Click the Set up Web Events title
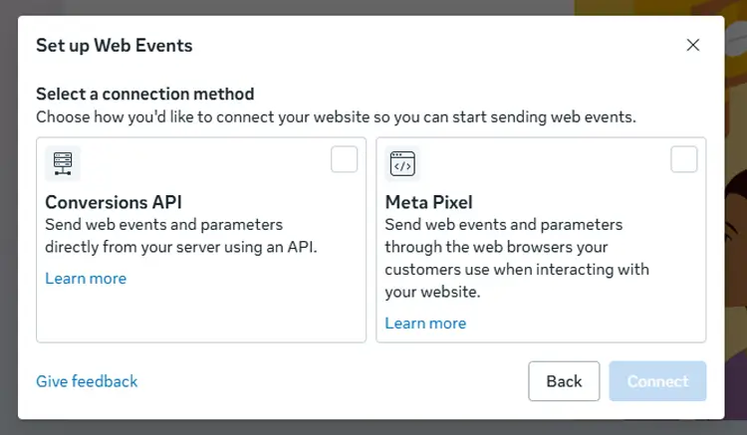This screenshot has height=435, width=747. (115, 46)
